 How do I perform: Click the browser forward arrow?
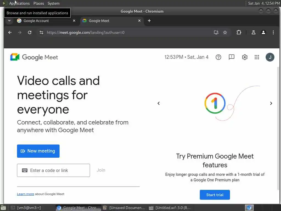(20, 32)
